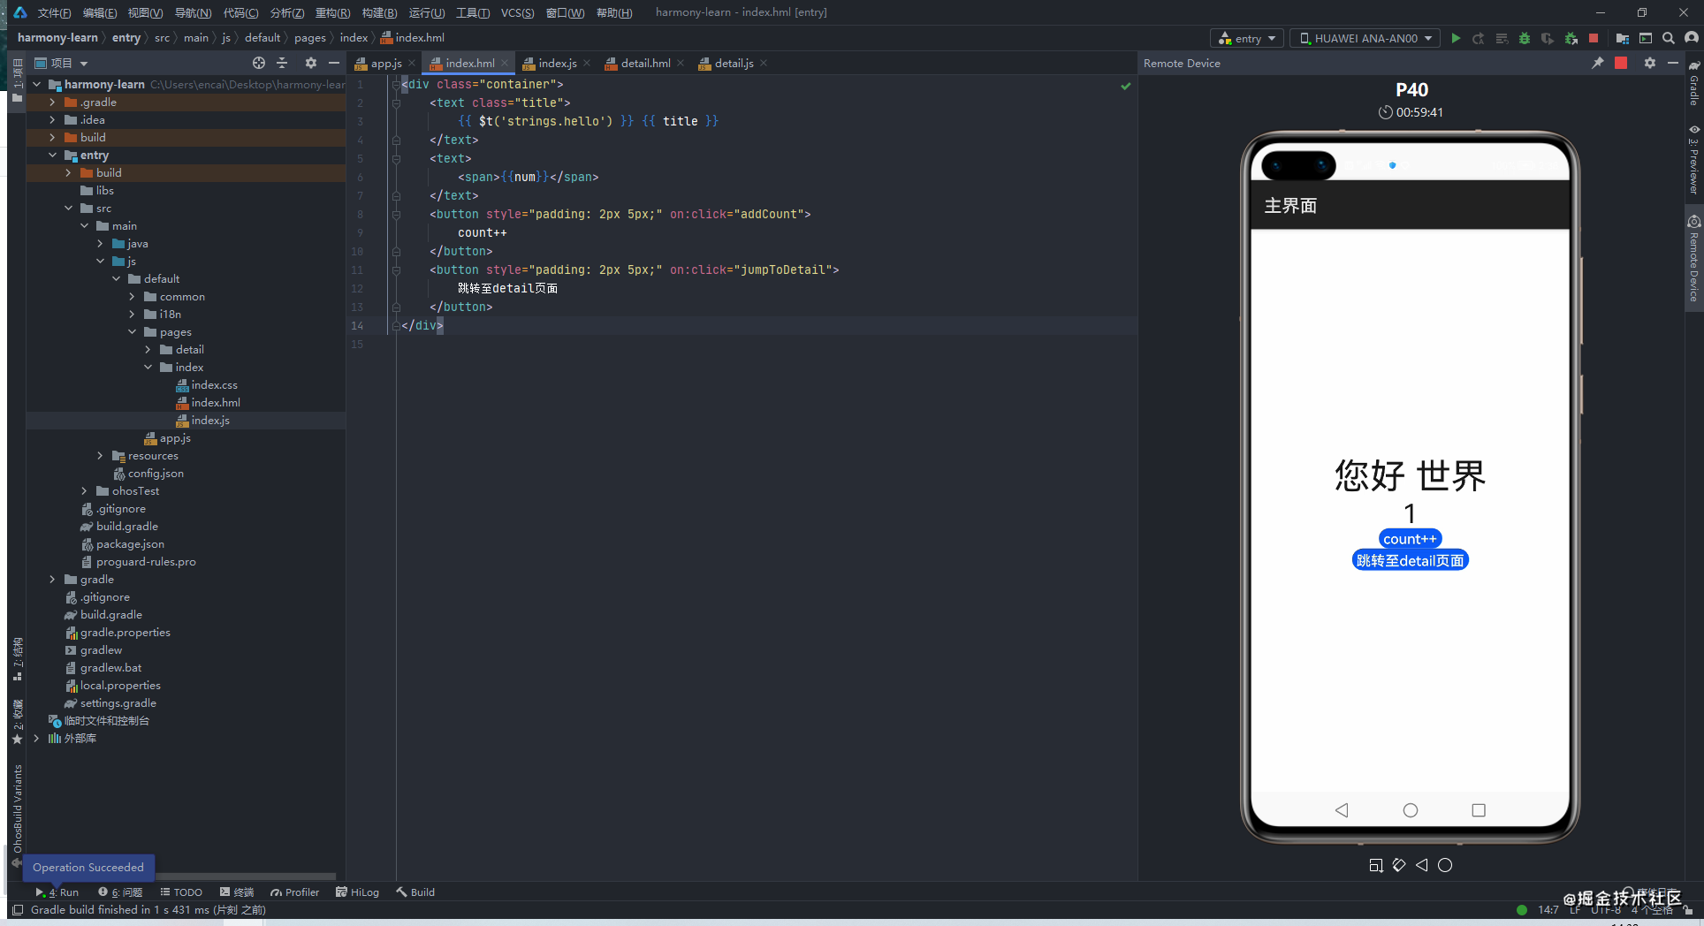Open the 文件(F) menu
1704x926 pixels.
54,12
